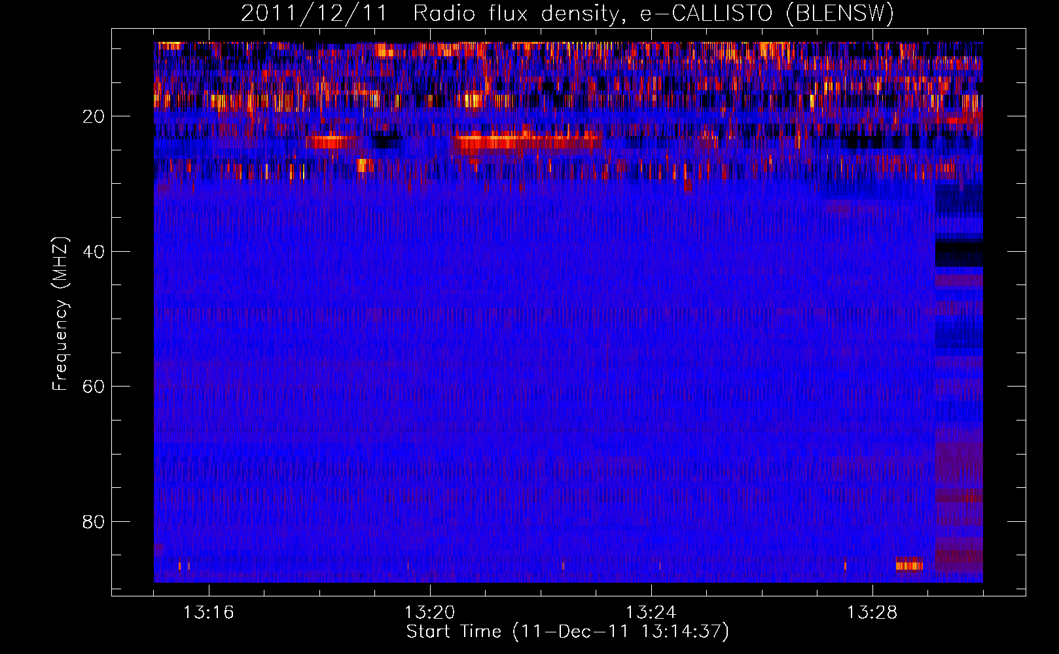
Task: Click the 40 frequency tick label
Action: pyautogui.click(x=94, y=252)
